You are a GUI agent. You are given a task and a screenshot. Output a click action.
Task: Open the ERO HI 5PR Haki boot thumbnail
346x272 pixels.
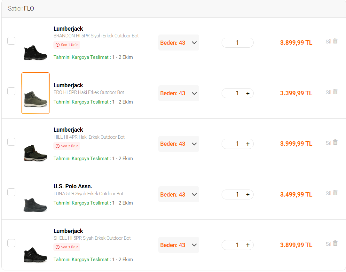(x=35, y=93)
